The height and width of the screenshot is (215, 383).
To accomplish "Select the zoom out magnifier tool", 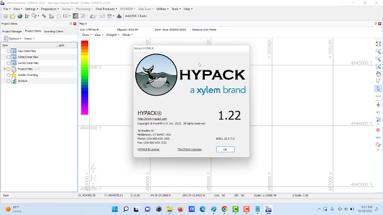I will tap(378, 66).
